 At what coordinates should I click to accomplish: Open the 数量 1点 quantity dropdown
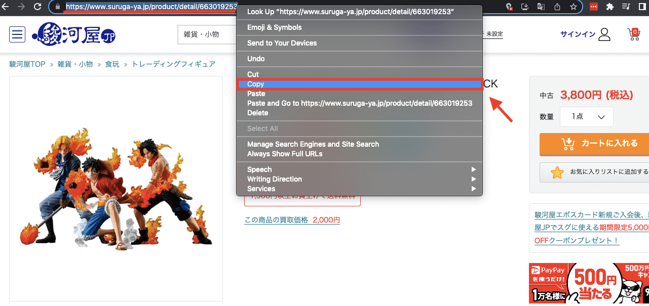[x=587, y=117]
